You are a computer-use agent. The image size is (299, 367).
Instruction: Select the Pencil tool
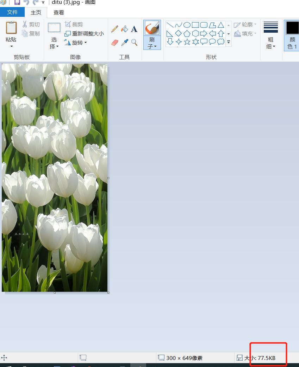(115, 29)
